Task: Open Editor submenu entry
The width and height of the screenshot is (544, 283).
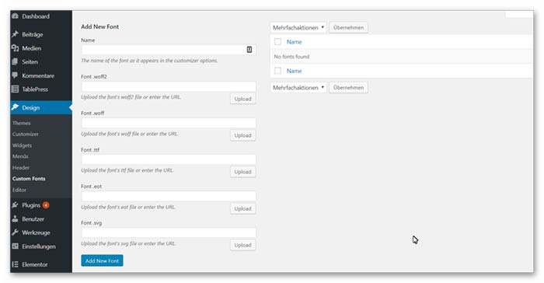Action: tap(19, 190)
